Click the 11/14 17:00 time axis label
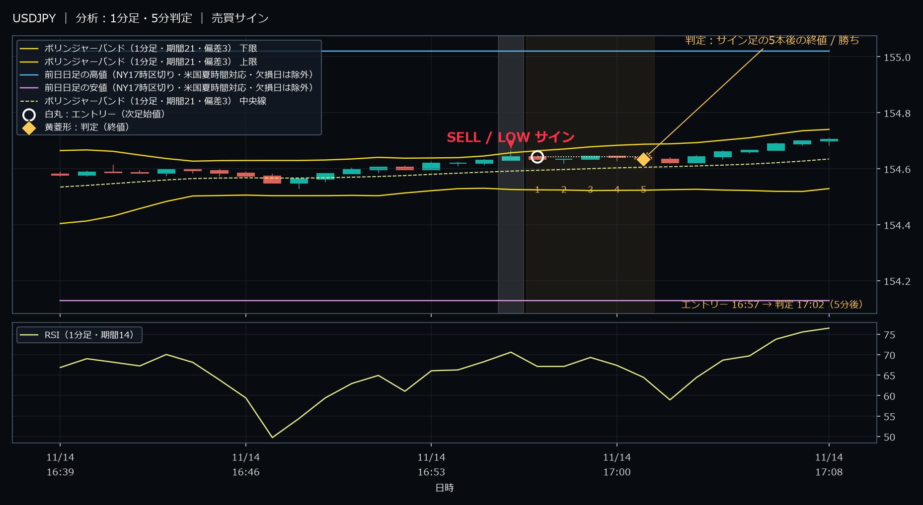 pos(617,465)
